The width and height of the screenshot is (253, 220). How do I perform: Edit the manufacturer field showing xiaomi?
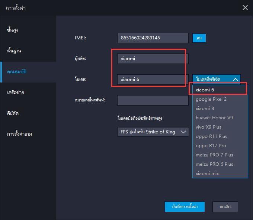coord(153,59)
